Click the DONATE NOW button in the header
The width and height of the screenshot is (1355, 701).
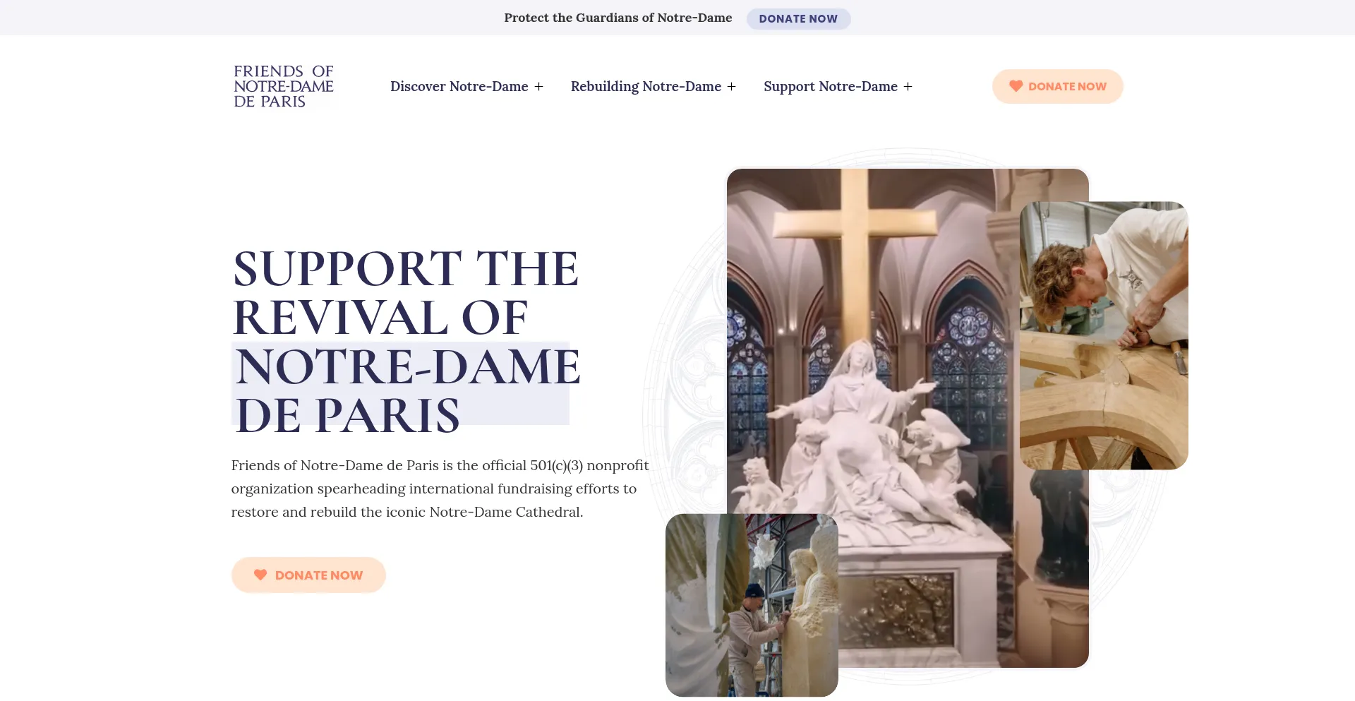pyautogui.click(x=1057, y=86)
